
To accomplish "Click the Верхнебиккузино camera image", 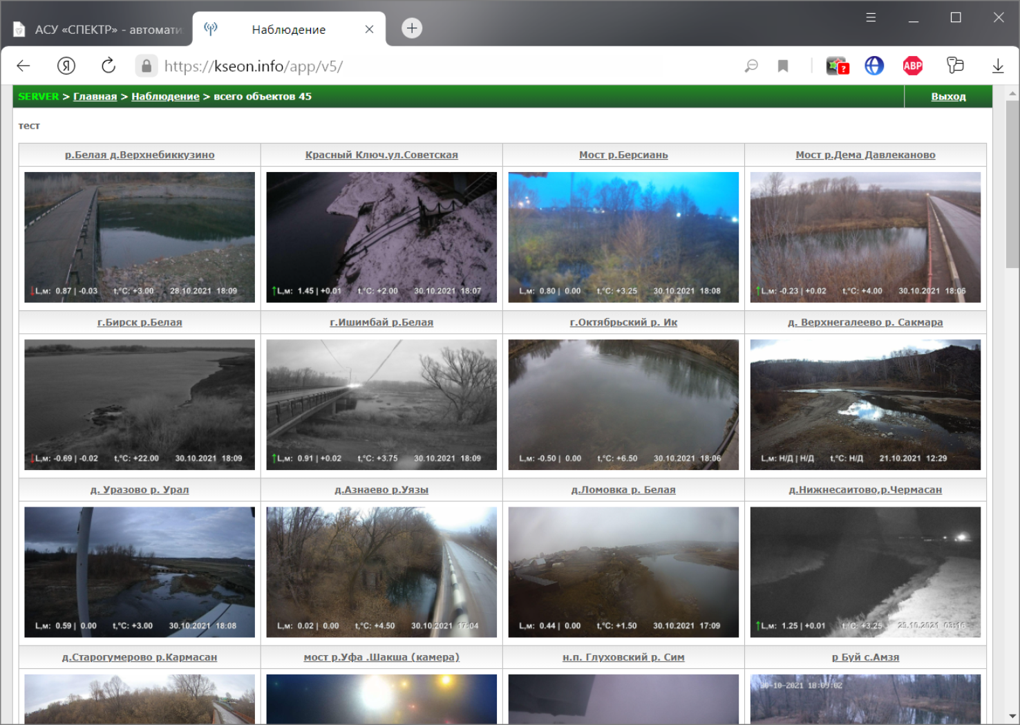I will 140,237.
